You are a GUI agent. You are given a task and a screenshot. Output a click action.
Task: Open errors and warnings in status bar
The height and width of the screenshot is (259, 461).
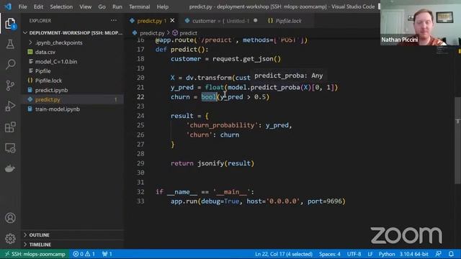pos(84,254)
